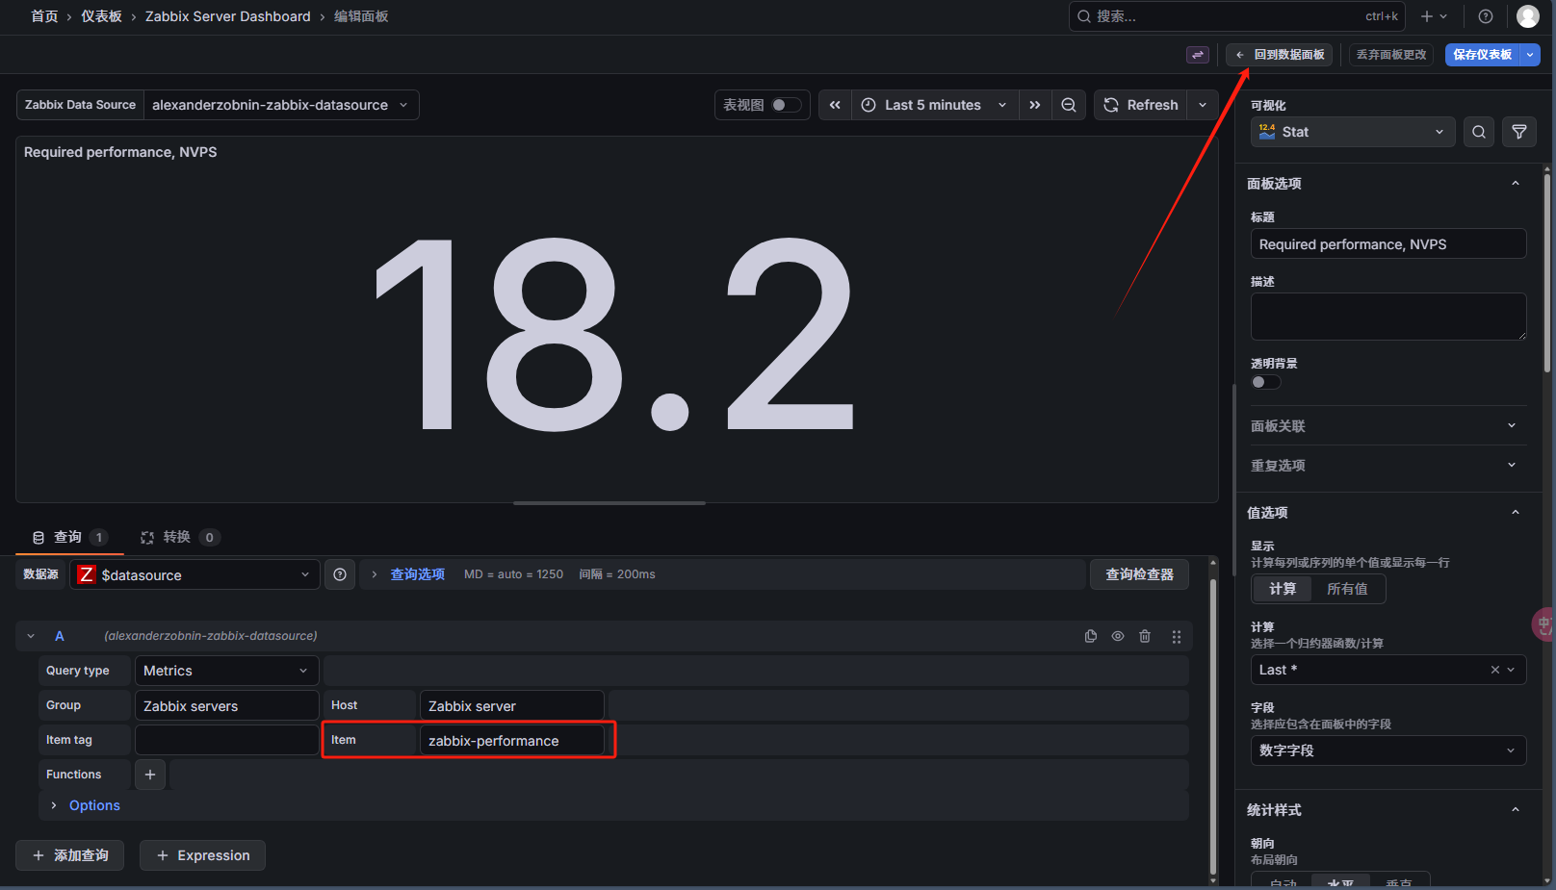Shift time range backward with double-left arrows
Image resolution: width=1556 pixels, height=890 pixels.
coord(835,105)
